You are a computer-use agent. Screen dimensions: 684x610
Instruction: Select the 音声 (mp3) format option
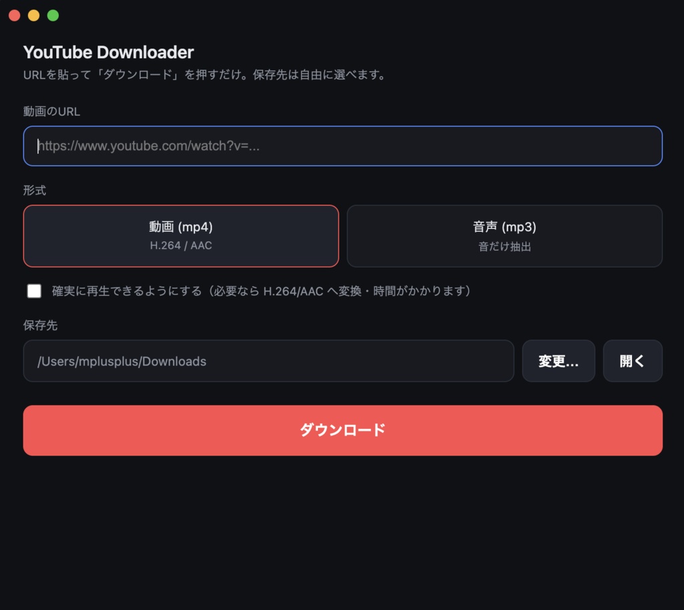click(505, 236)
